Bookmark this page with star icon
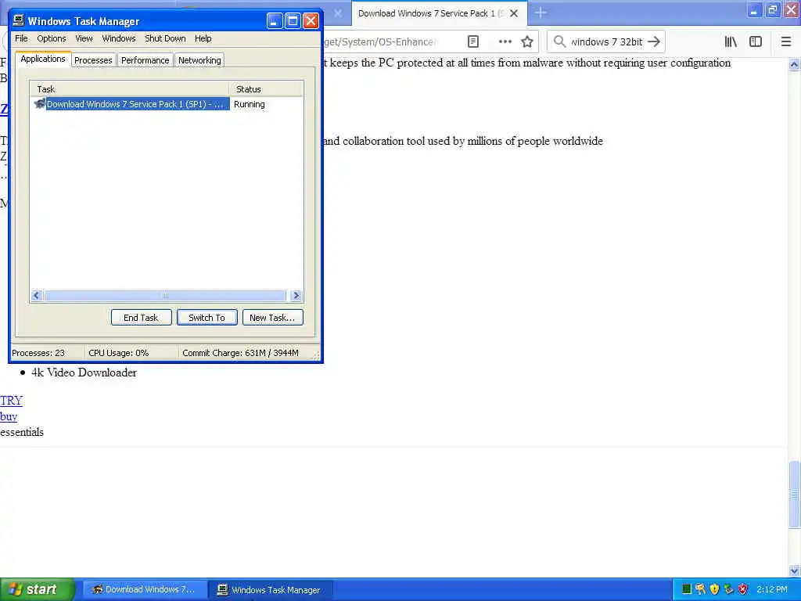Image resolution: width=801 pixels, height=601 pixels. tap(527, 41)
